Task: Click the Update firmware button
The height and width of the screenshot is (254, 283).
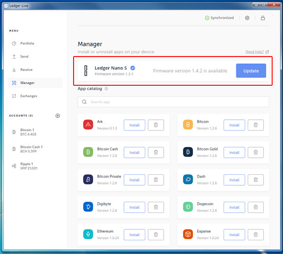Action: (251, 71)
